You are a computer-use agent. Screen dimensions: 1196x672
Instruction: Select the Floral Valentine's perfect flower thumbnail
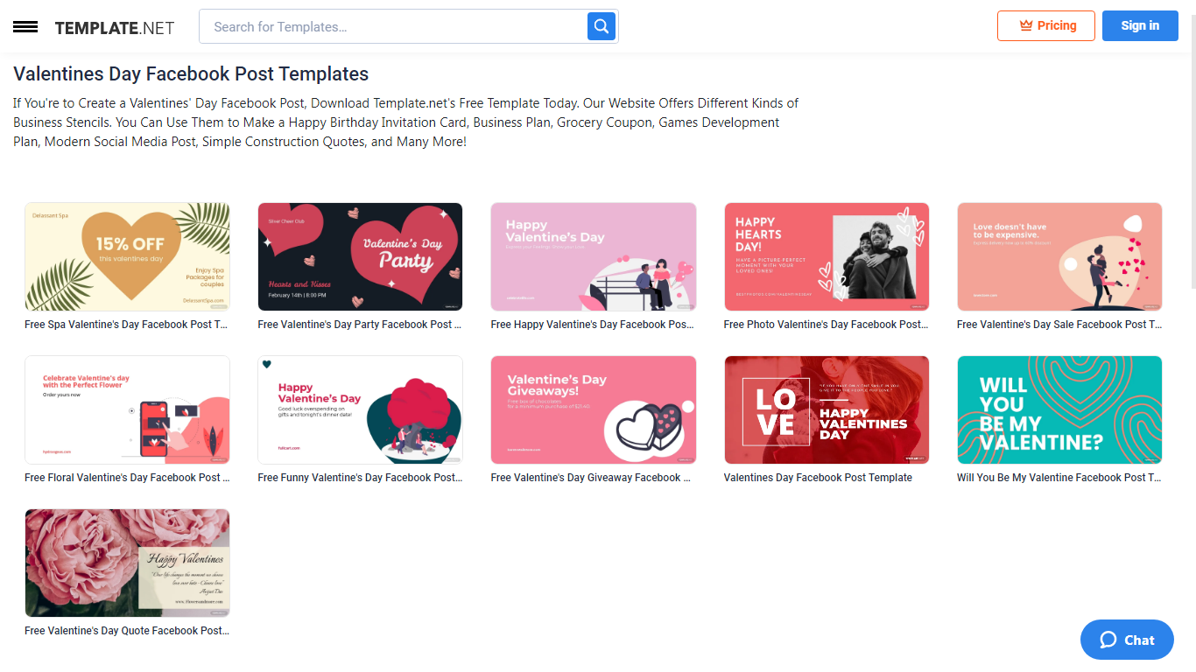(127, 409)
